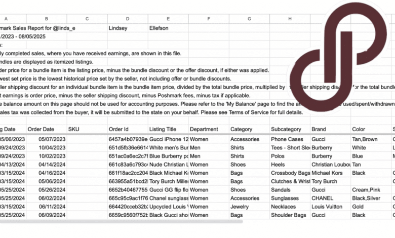
Task: Click color 'Tan,Brown' cell
Action: (371, 139)
